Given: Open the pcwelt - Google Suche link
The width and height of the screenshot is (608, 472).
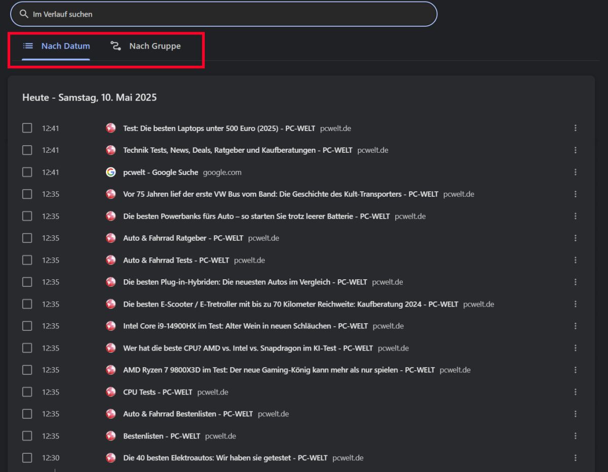Looking at the screenshot, I should (x=161, y=172).
